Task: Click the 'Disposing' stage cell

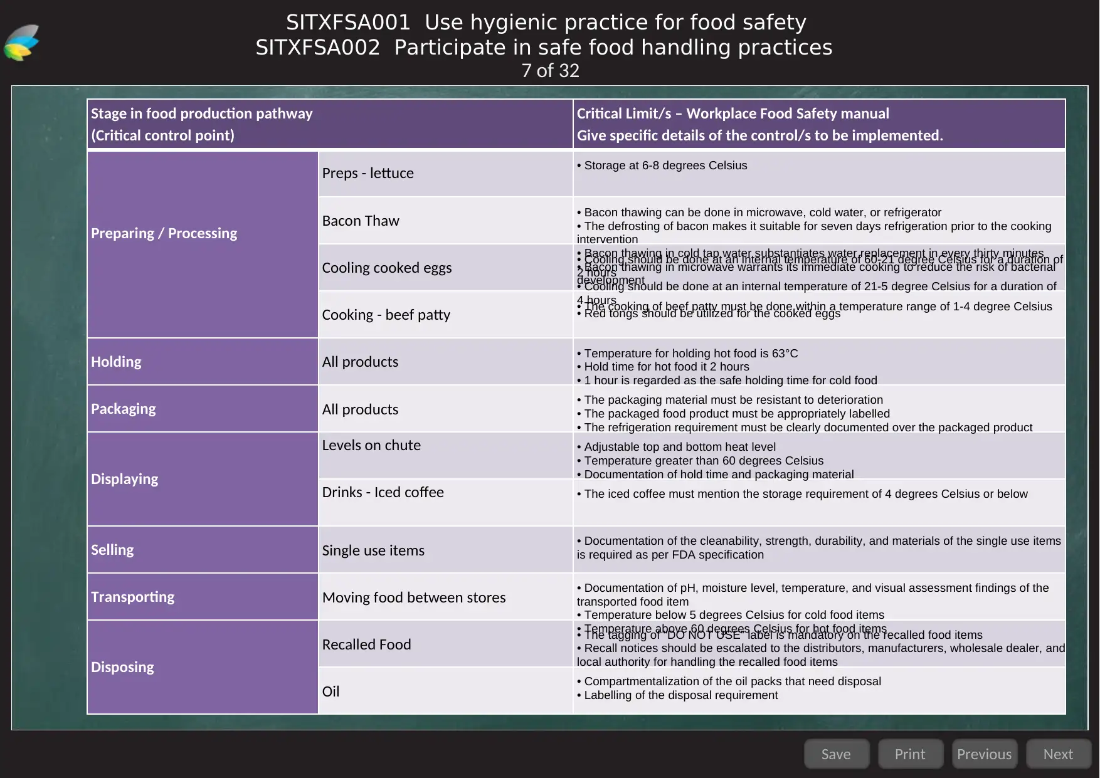Action: click(203, 667)
